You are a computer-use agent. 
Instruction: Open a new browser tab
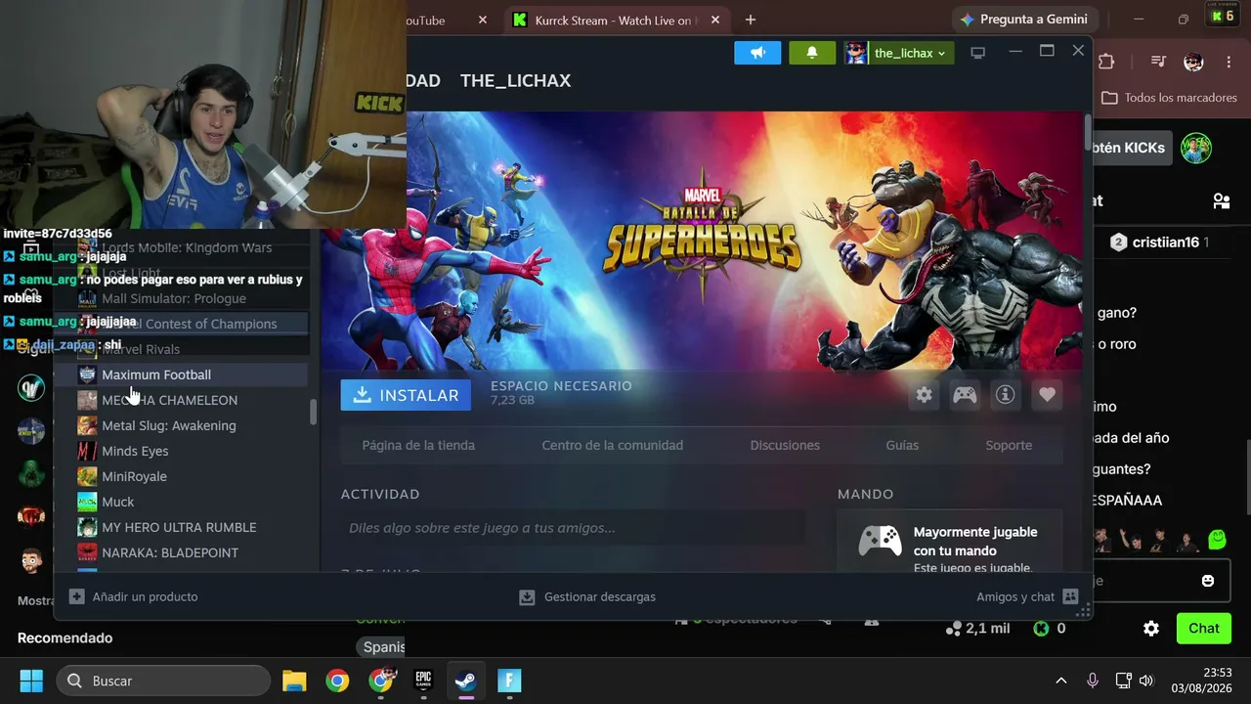point(750,21)
